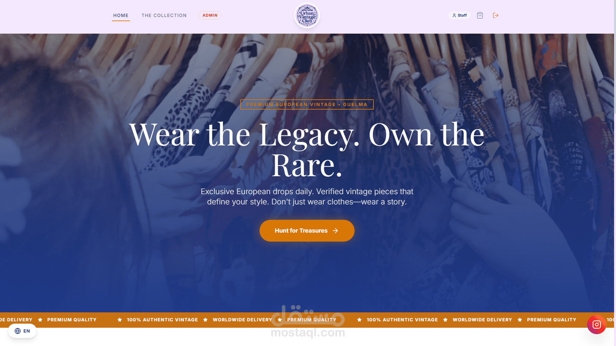Viewport: 616px width, 346px height.
Task: Open The Collection page
Action: tap(164, 15)
